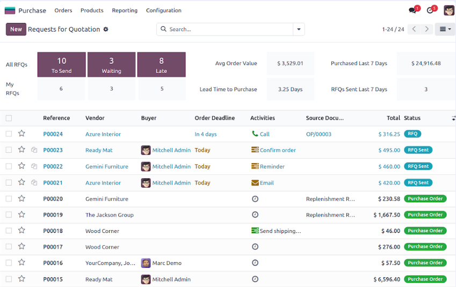Open the Reporting menu
This screenshot has width=456, height=287.
tap(125, 10)
